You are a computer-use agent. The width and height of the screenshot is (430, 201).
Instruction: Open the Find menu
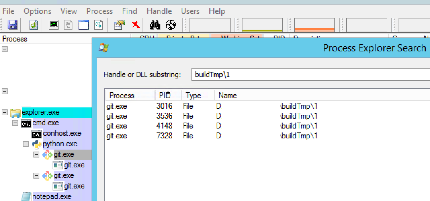(x=129, y=11)
